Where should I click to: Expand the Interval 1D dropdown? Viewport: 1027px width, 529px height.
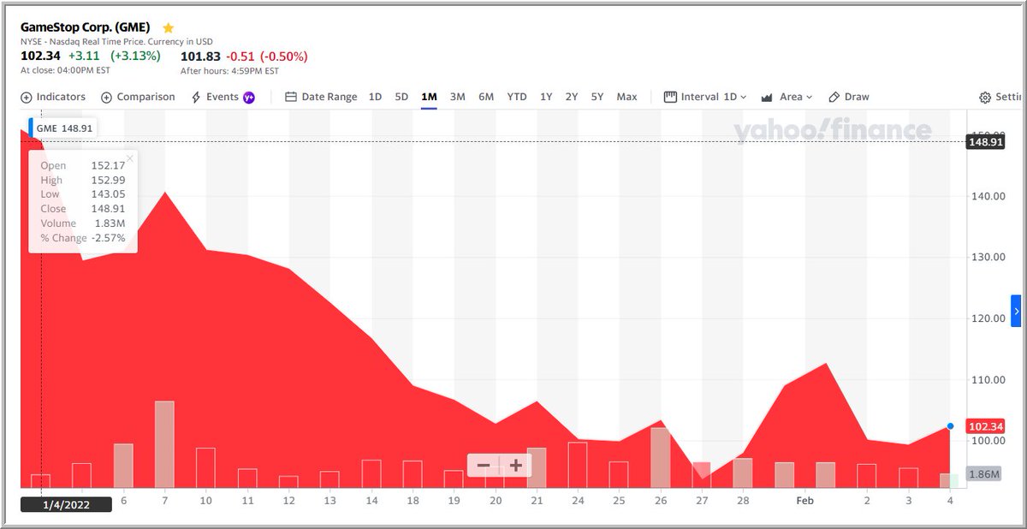[x=705, y=97]
